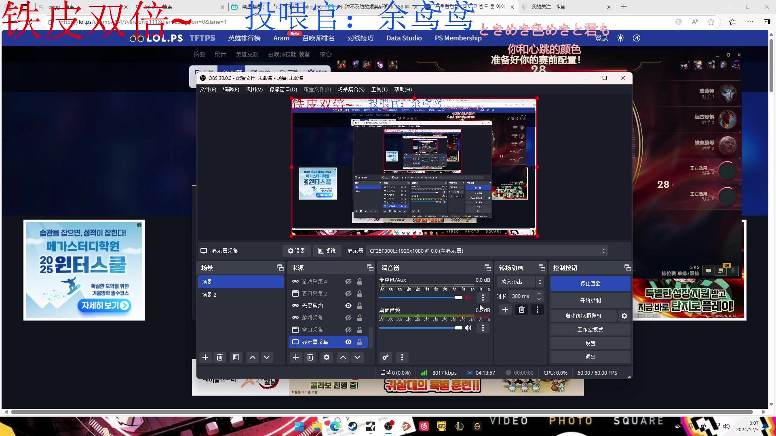Open 麦克风/Aux channel three-dot menu
Image resolution: width=776 pixels, height=436 pixels.
point(483,298)
